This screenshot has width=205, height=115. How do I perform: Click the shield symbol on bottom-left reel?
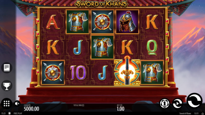coord(53,73)
